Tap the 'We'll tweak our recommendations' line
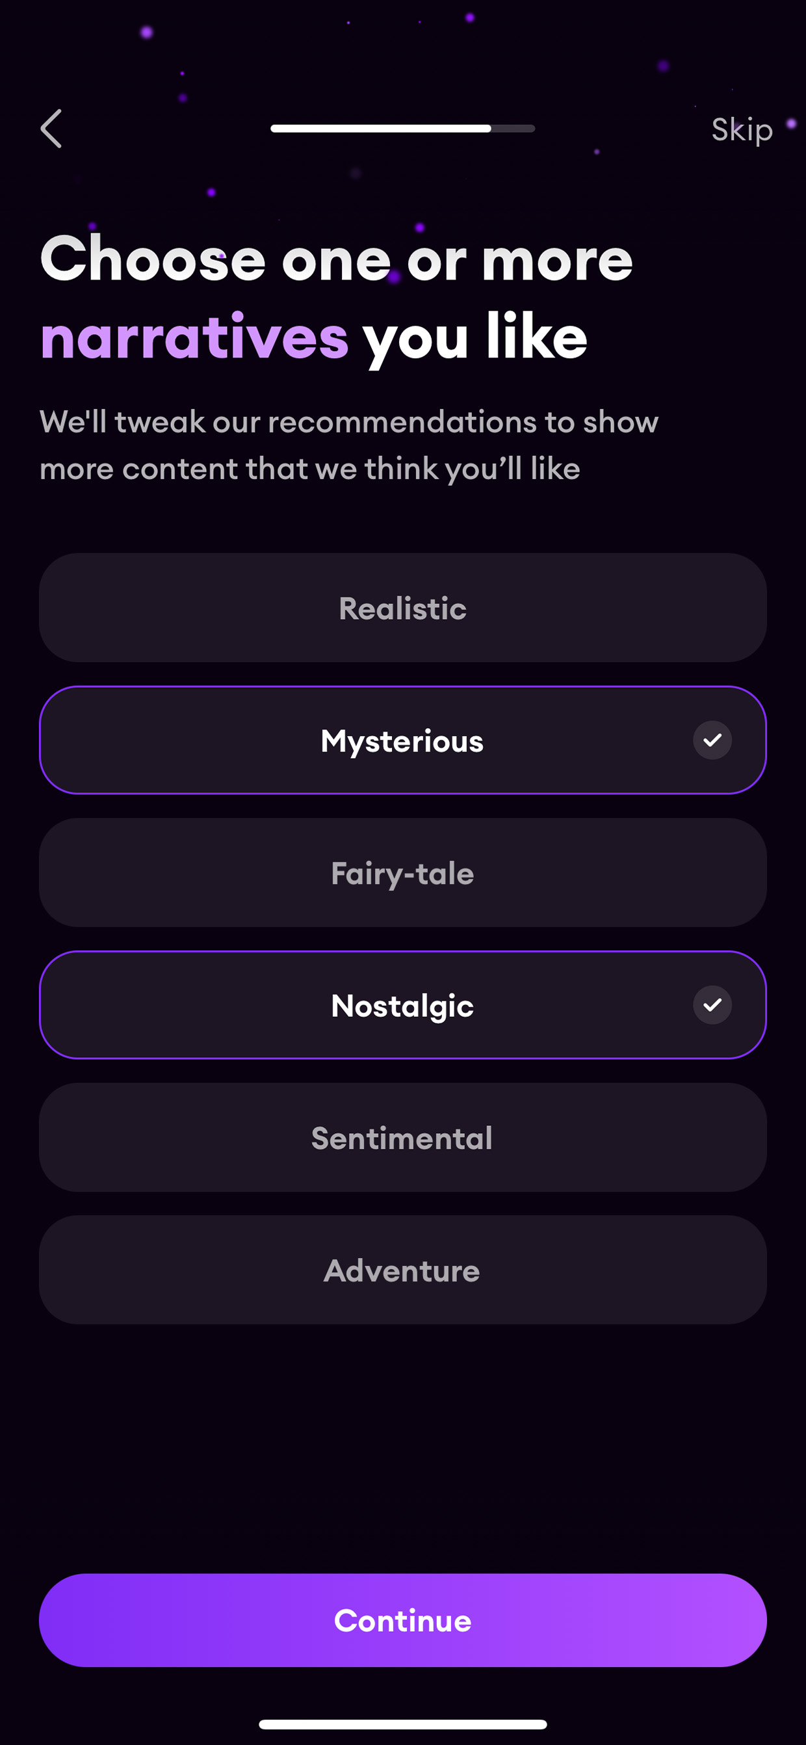806x1745 pixels. (x=349, y=422)
